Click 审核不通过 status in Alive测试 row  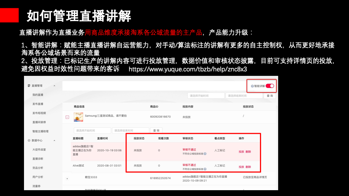click(189, 165)
